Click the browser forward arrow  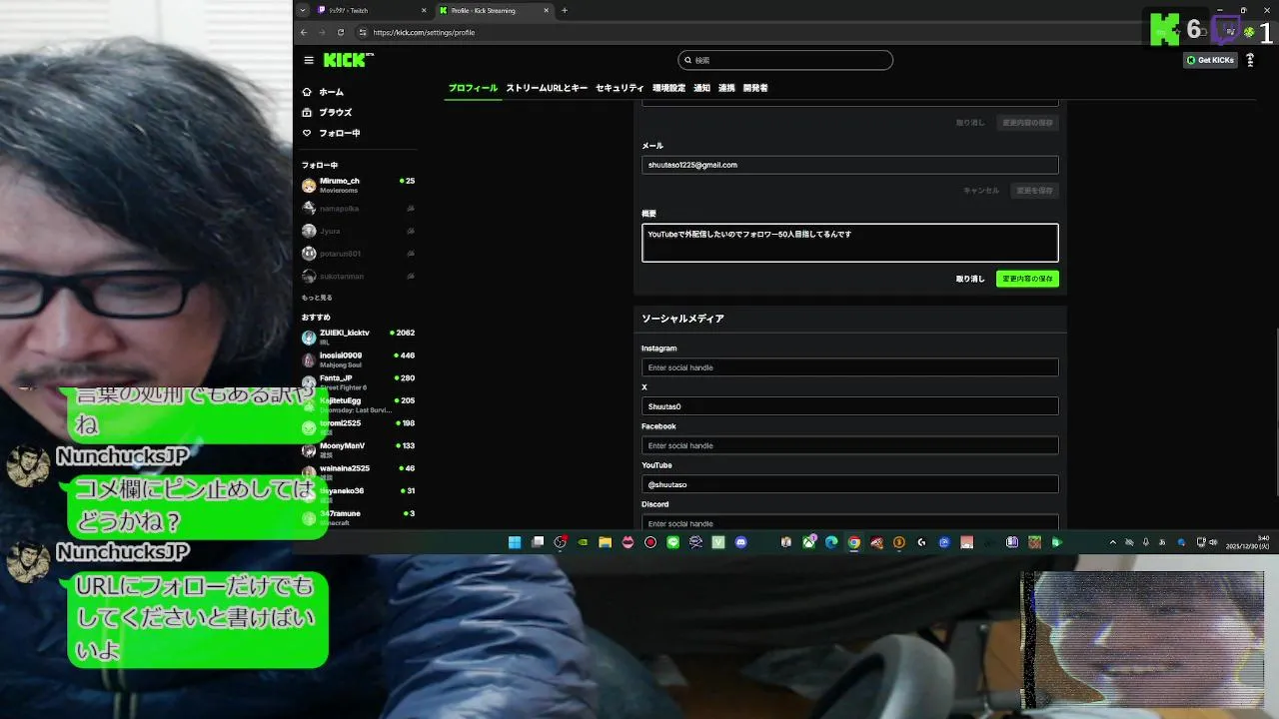[x=322, y=32]
